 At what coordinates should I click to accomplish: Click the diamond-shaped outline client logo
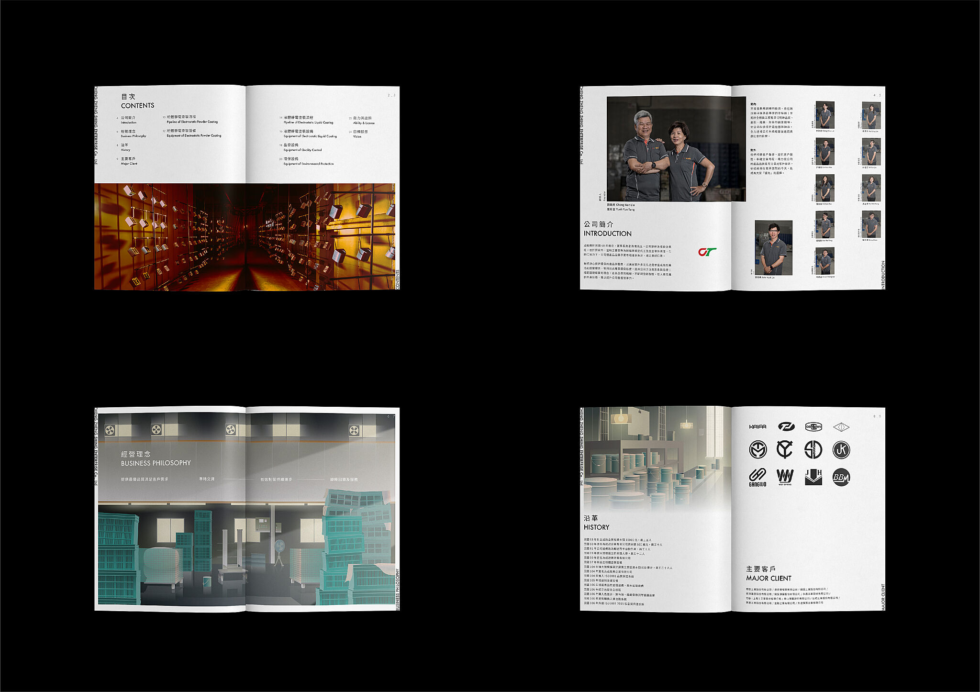coord(841,426)
